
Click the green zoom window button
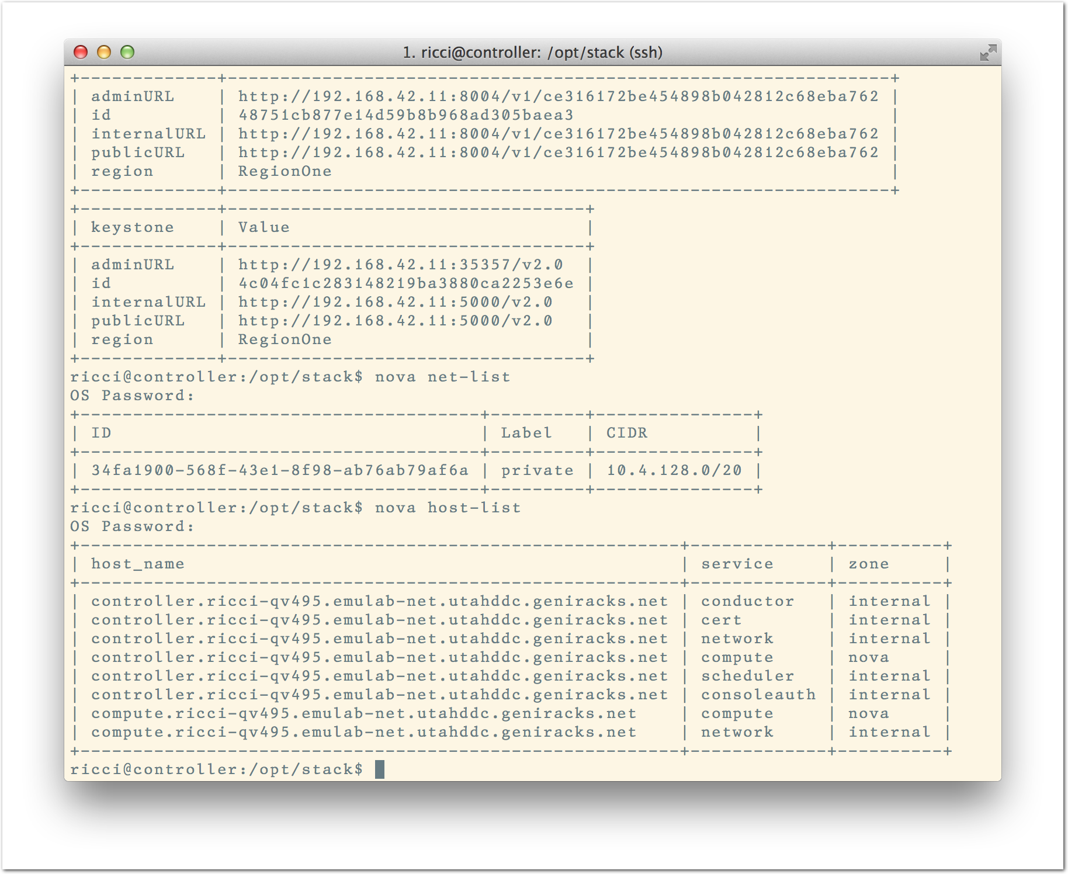(127, 53)
